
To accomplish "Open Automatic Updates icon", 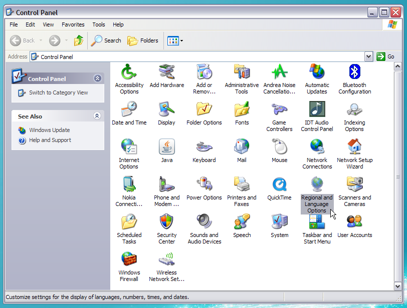I will pyautogui.click(x=317, y=72).
